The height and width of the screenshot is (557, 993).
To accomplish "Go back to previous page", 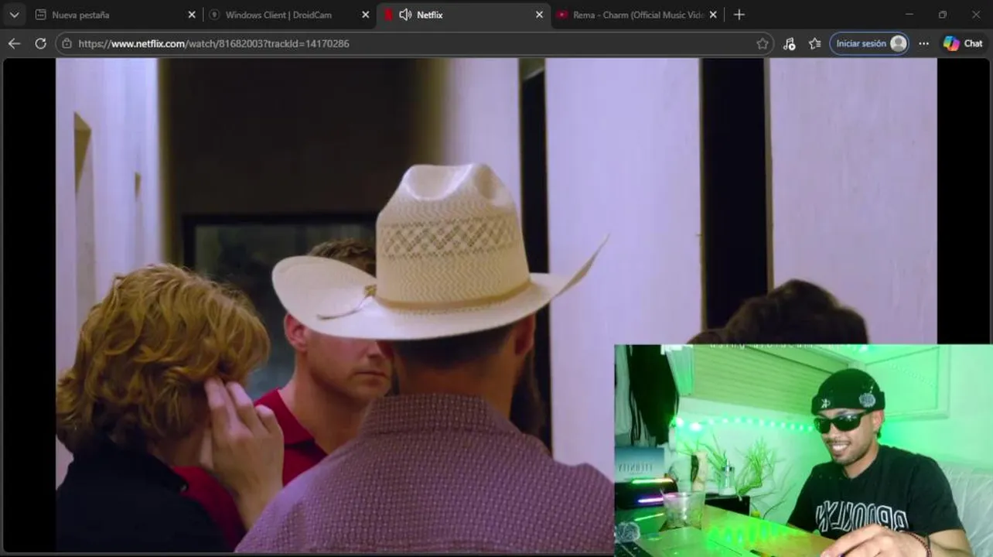I will [14, 43].
